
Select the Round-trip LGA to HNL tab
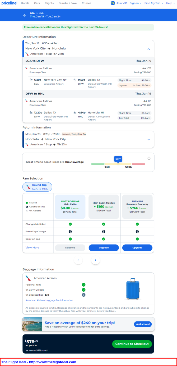coord(37,187)
